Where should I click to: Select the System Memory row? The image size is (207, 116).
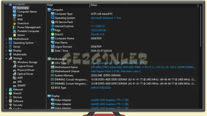coord(123,75)
